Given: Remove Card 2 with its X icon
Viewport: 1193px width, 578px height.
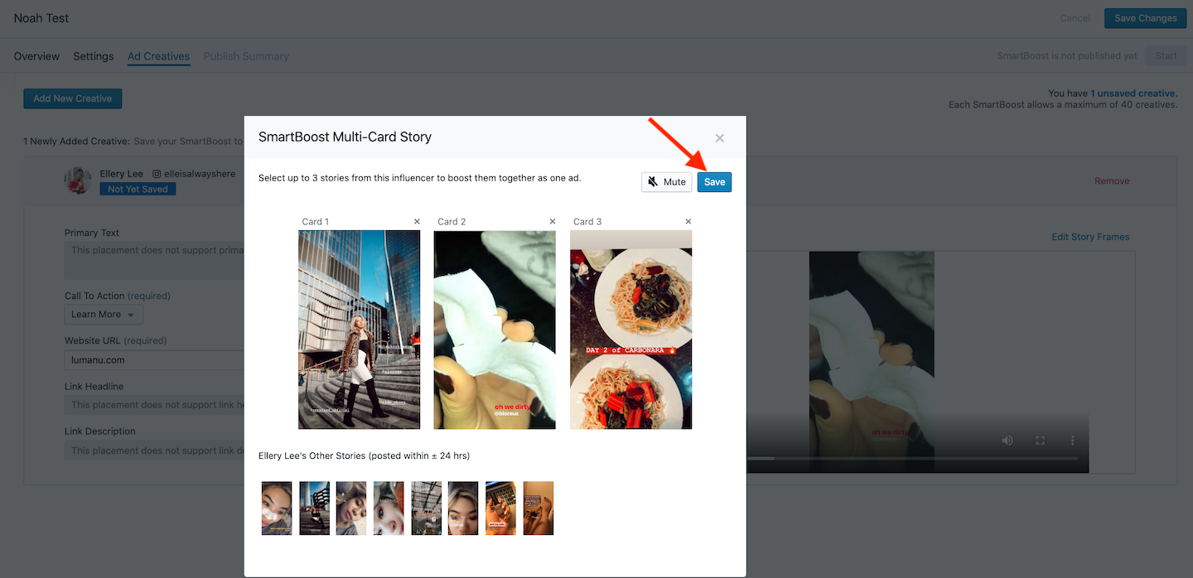Looking at the screenshot, I should tap(553, 221).
